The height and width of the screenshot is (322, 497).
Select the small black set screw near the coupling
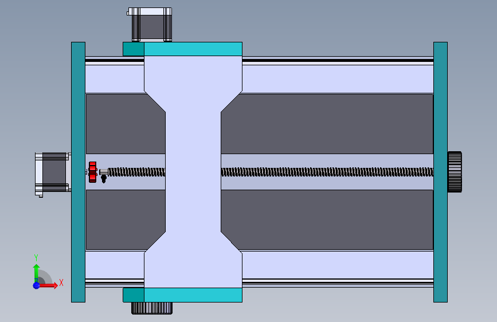coord(104,179)
